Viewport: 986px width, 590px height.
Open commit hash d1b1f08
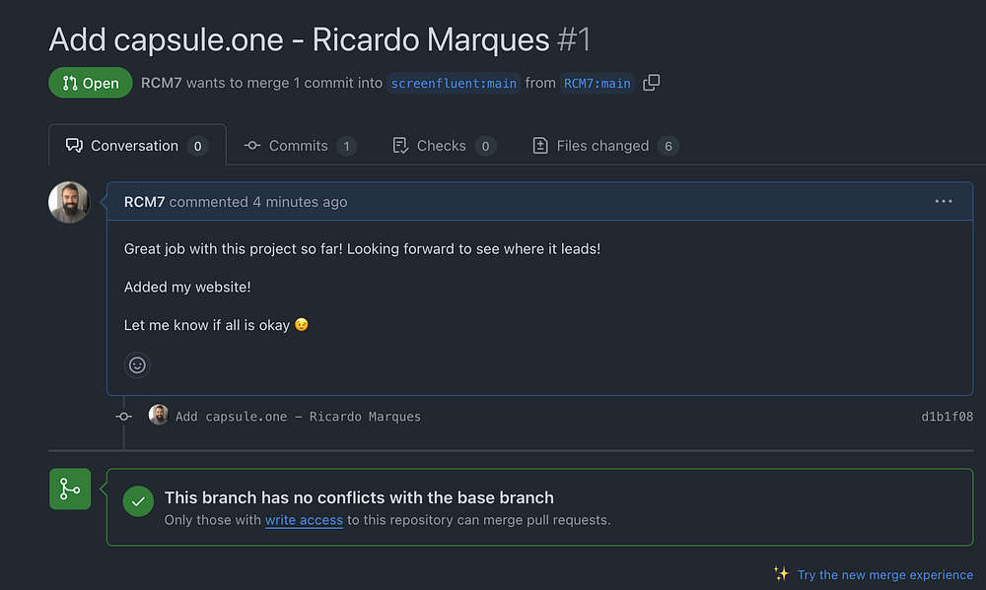(x=947, y=417)
